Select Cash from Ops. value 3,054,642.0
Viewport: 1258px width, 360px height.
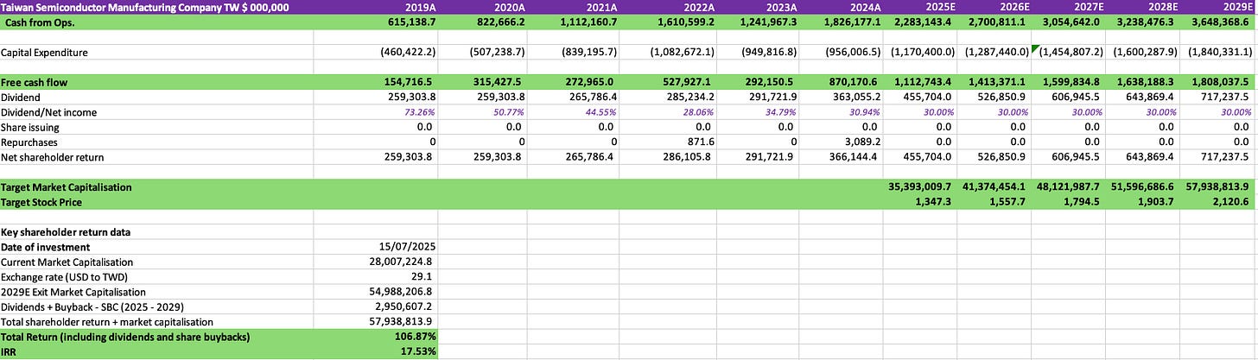1074,21
